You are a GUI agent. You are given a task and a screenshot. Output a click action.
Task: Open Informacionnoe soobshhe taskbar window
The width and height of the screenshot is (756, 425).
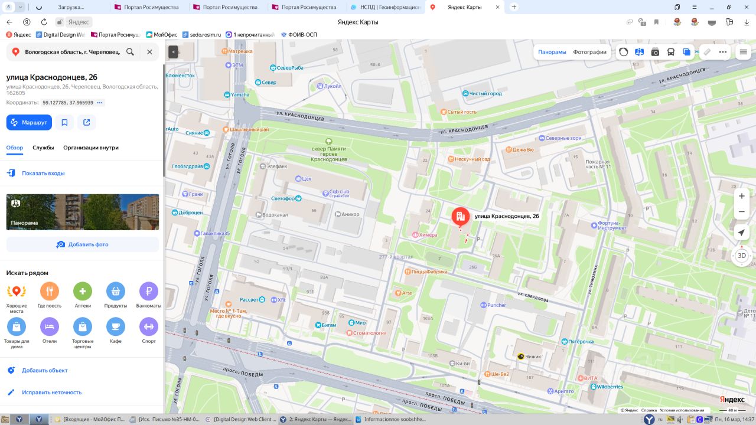pyautogui.click(x=391, y=419)
